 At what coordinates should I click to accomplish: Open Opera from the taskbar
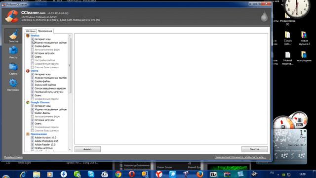(x=132, y=174)
